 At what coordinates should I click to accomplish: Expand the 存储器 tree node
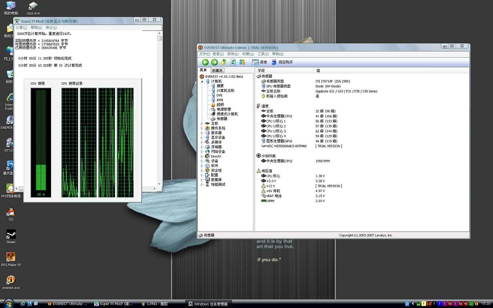click(x=202, y=147)
